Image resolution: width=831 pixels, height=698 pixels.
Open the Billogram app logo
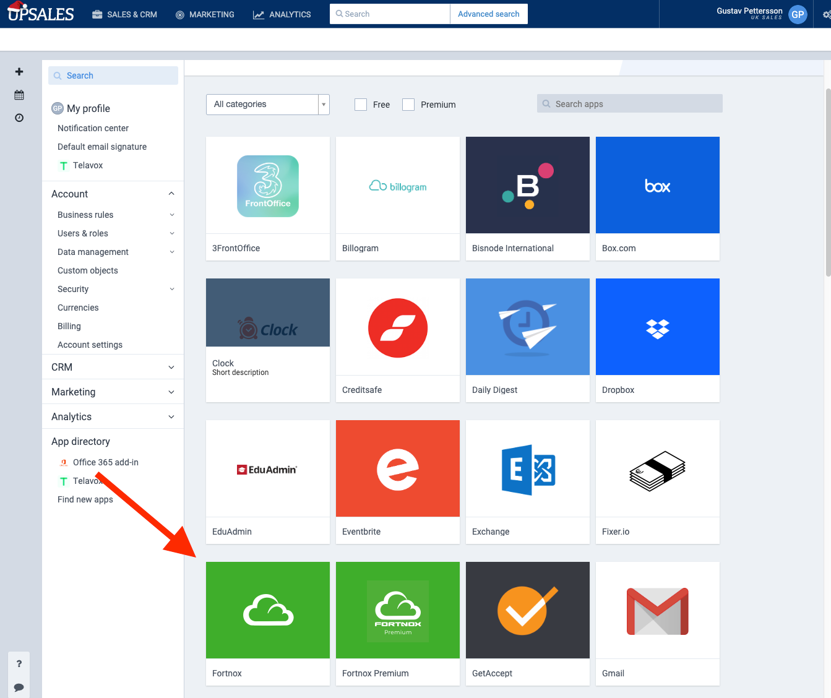pyautogui.click(x=398, y=186)
